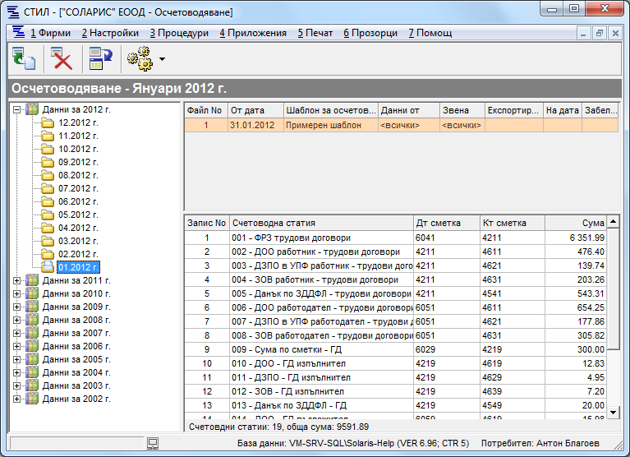The height and width of the screenshot is (457, 630).
Task: Click the Файл No column header
Action: [205, 110]
